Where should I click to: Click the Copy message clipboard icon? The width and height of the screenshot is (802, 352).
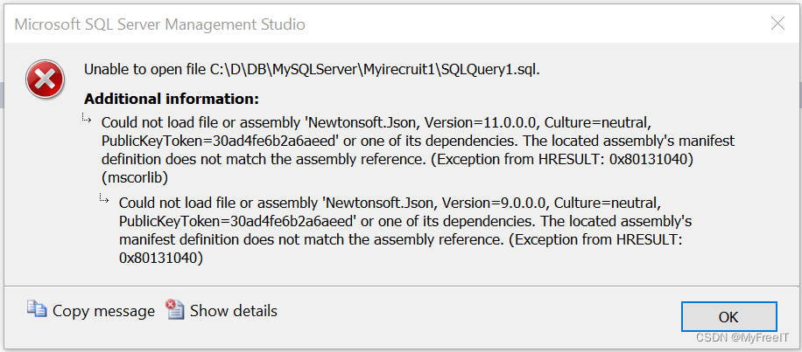(37, 310)
